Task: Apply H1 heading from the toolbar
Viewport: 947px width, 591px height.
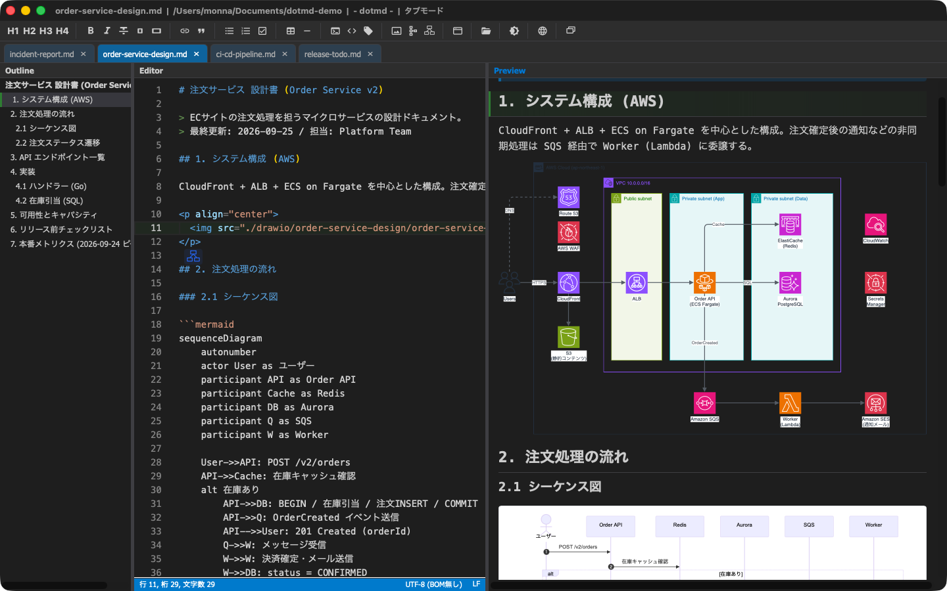Action: point(13,31)
